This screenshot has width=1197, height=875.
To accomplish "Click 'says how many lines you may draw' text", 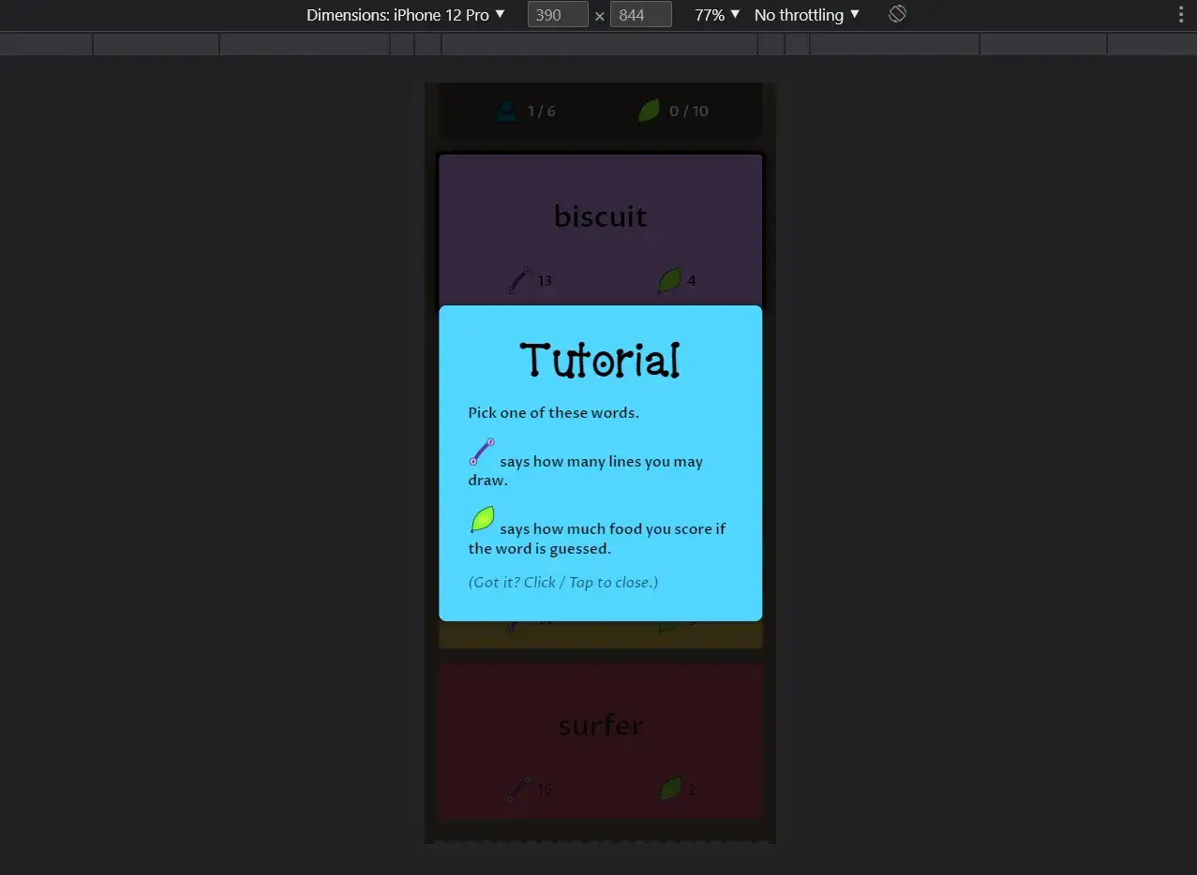I will [586, 470].
